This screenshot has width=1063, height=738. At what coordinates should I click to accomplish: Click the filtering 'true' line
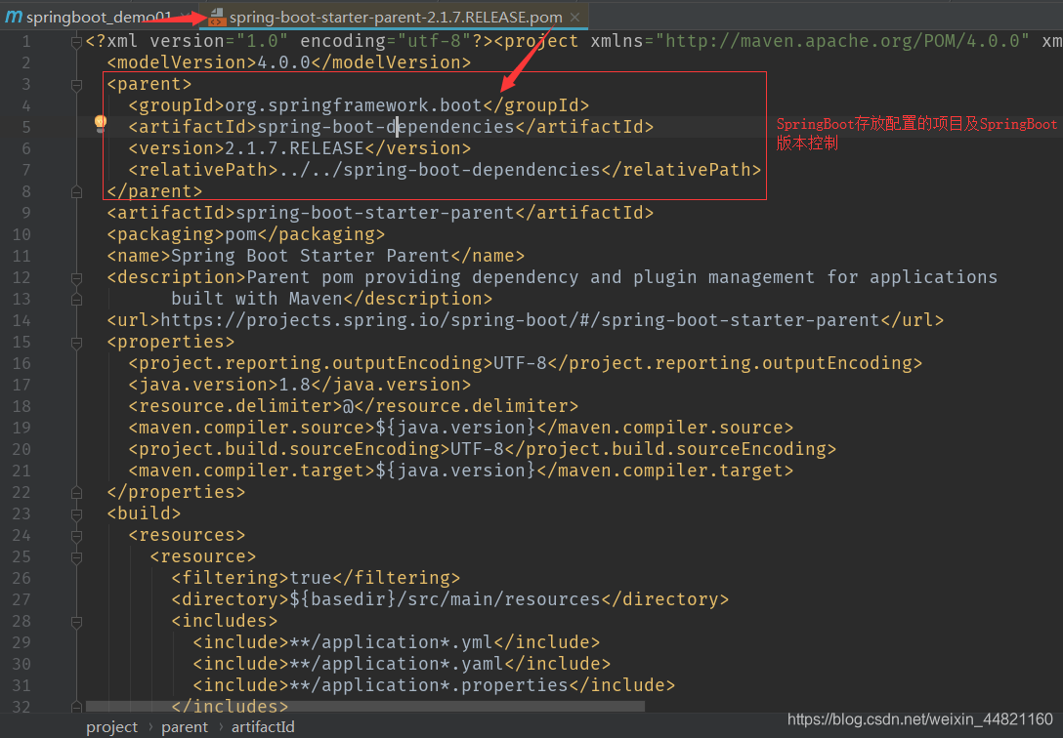click(x=316, y=578)
